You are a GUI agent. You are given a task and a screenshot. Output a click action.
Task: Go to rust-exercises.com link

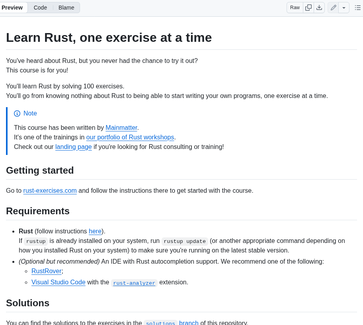click(50, 190)
